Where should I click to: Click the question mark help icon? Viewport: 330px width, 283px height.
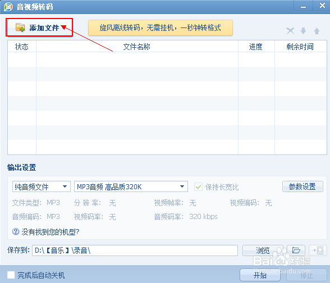[x=16, y=231]
